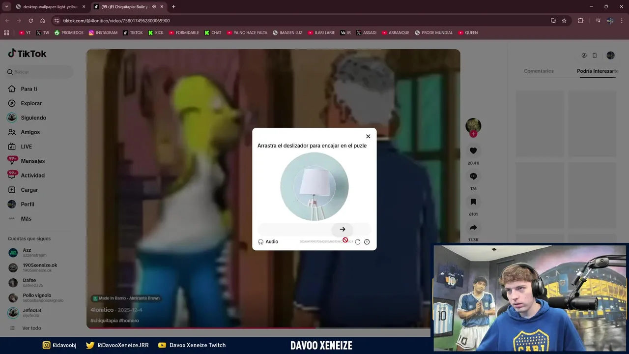
Task: Open QUEEN bookmark
Action: coord(468,33)
